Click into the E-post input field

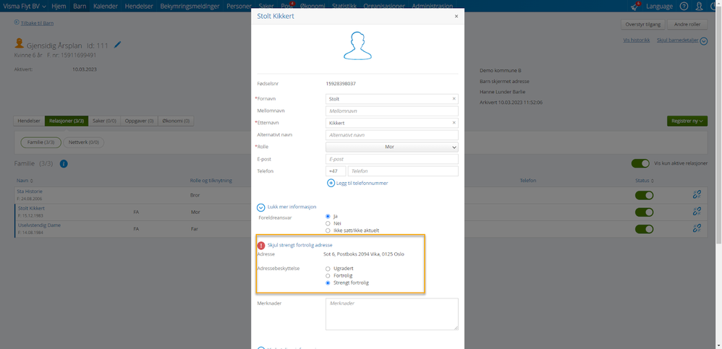coord(392,159)
